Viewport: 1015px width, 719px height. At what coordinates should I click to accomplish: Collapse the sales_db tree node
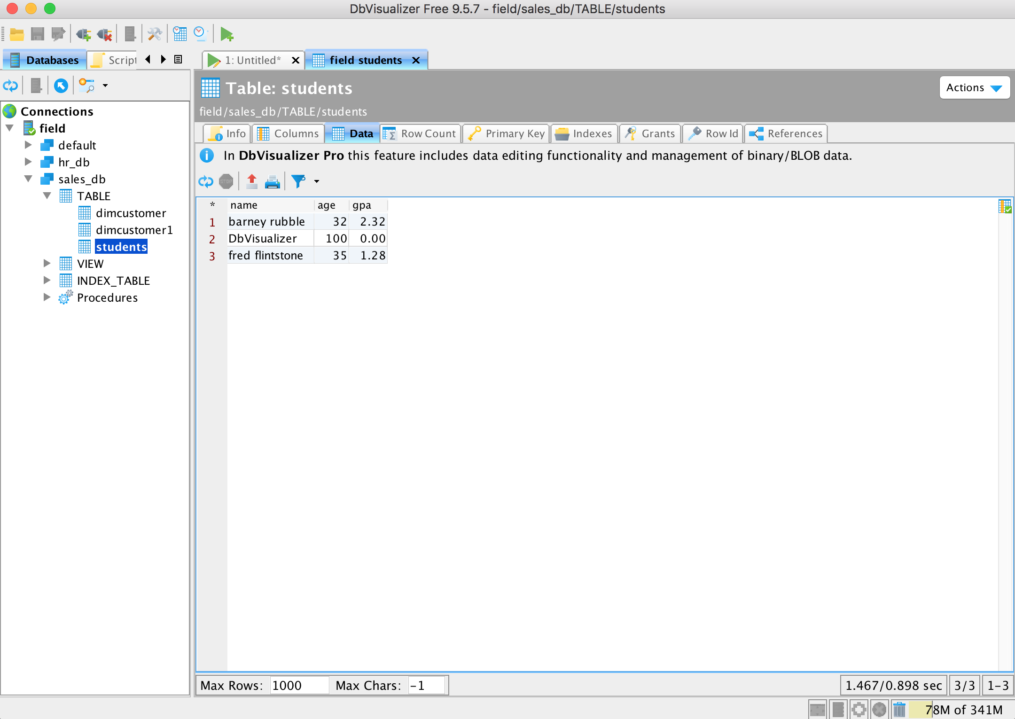pos(28,179)
